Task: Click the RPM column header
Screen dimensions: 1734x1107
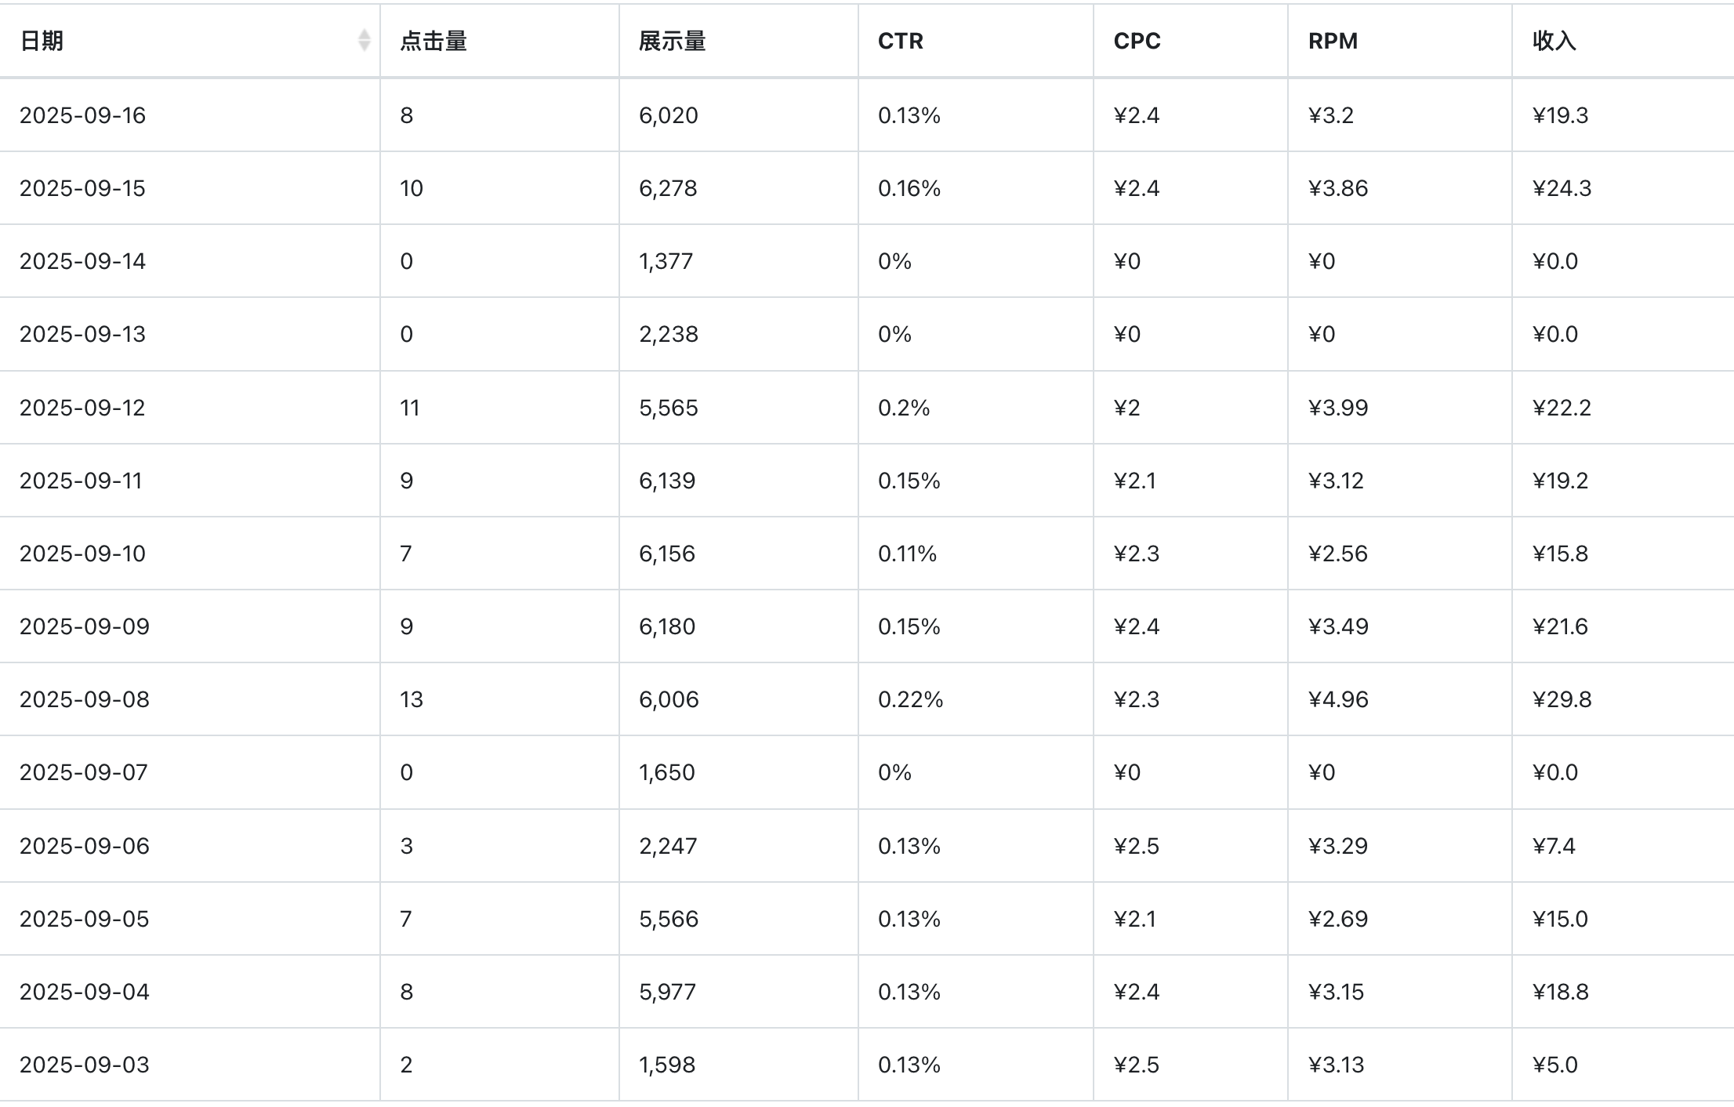Action: (1333, 41)
